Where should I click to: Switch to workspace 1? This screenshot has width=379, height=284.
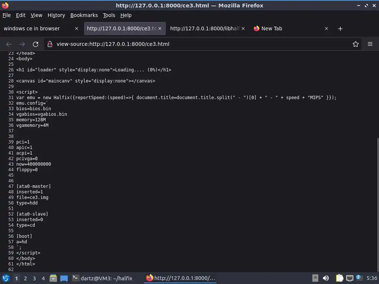[16, 278]
